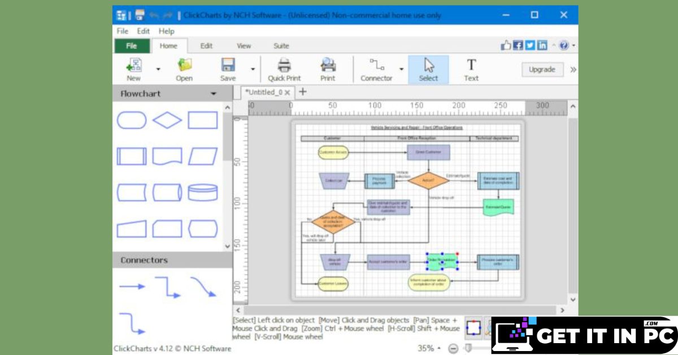Click the Print toolbar icon
The image size is (678, 355).
coord(328,70)
